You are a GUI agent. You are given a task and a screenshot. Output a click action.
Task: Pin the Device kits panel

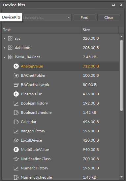tap(121, 5)
